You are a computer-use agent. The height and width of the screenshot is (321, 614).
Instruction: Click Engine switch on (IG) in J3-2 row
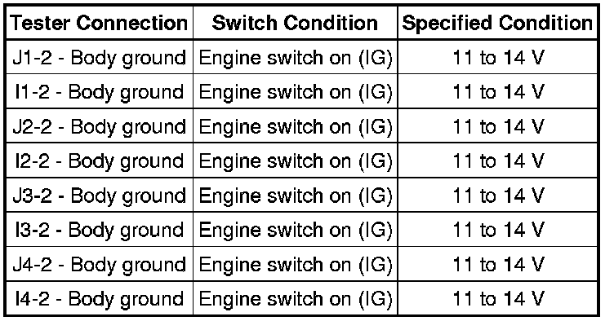point(296,195)
